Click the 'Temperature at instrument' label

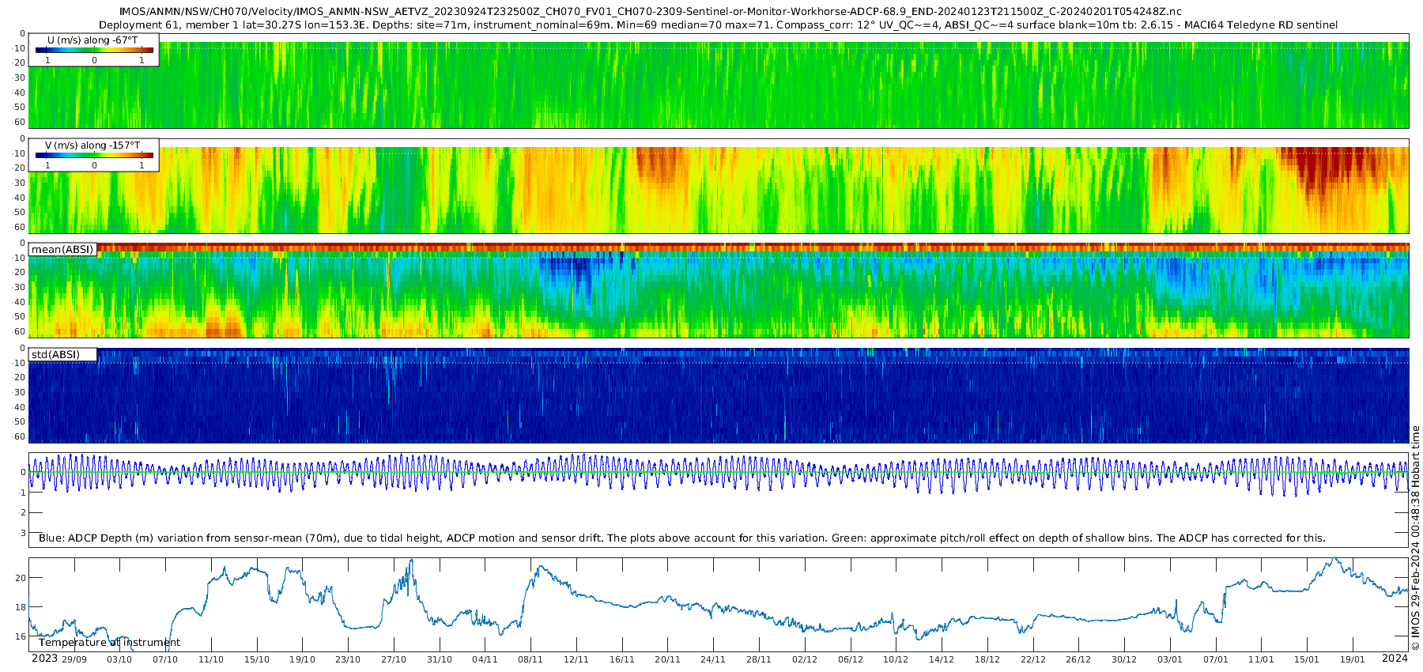pos(109,643)
